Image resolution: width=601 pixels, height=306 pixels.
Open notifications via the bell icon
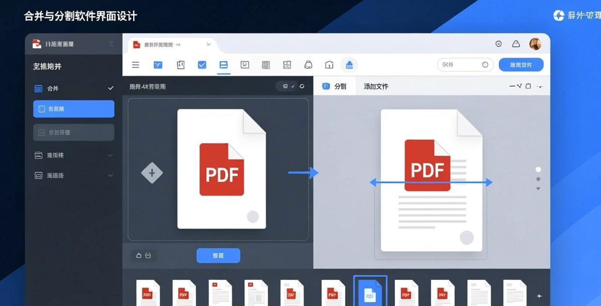coord(516,44)
